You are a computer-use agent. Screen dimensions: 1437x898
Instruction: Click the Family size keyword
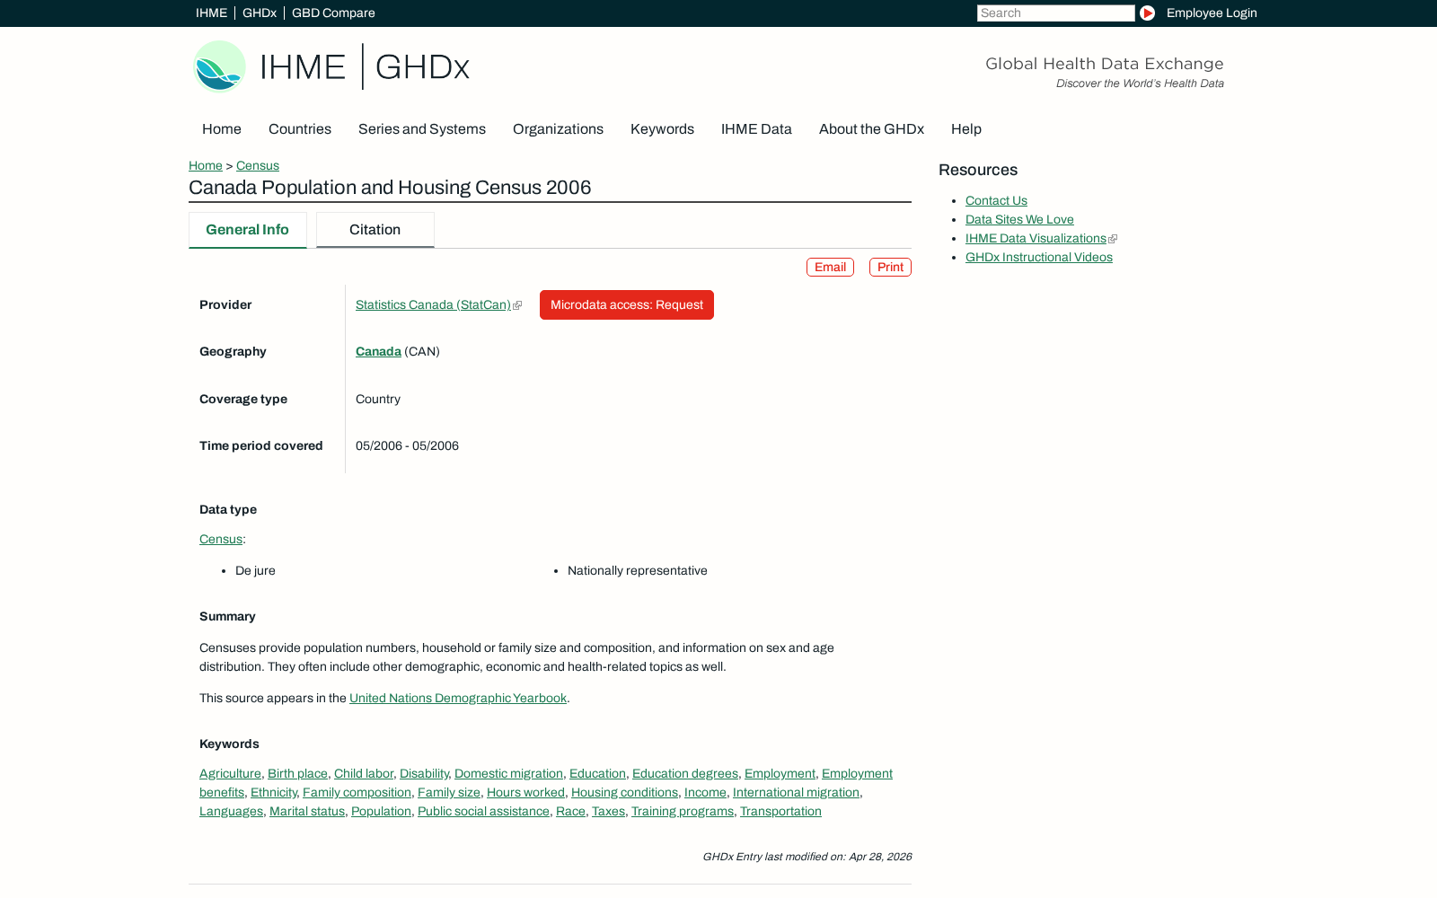[x=449, y=792]
